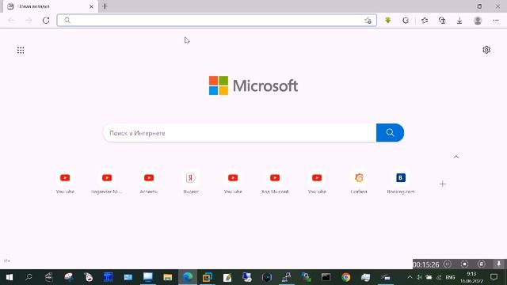The image size is (507, 285).
Task: Select the open new tab page tab
Action: coord(50,6)
